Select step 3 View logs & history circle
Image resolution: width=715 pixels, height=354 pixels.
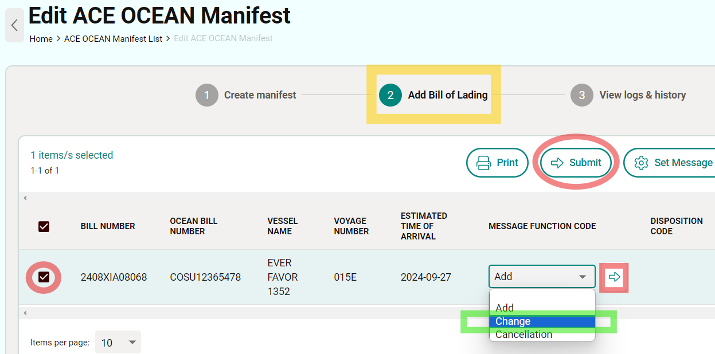click(581, 95)
